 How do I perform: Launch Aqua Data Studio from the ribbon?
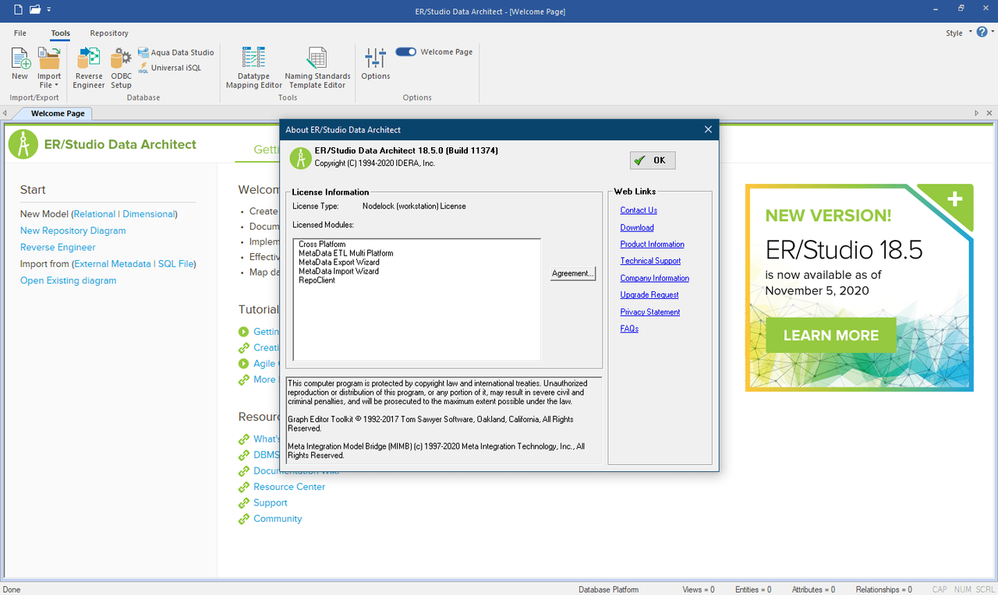pyautogui.click(x=176, y=52)
